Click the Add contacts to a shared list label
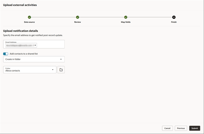The height and width of the screenshot is (134, 204). point(24,54)
